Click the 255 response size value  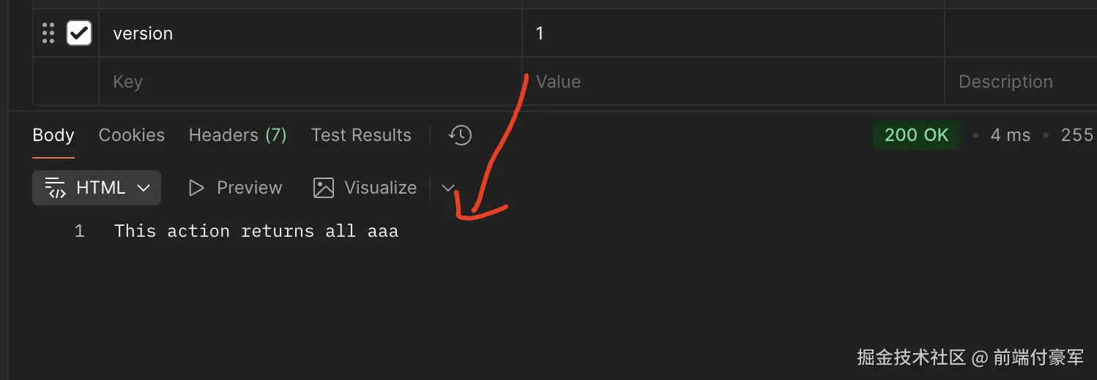pyautogui.click(x=1076, y=135)
